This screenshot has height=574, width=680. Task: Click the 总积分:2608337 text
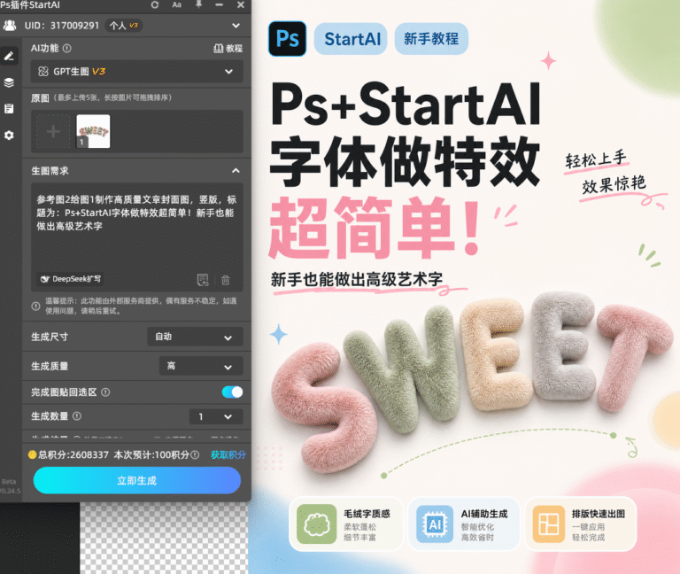pyautogui.click(x=73, y=454)
